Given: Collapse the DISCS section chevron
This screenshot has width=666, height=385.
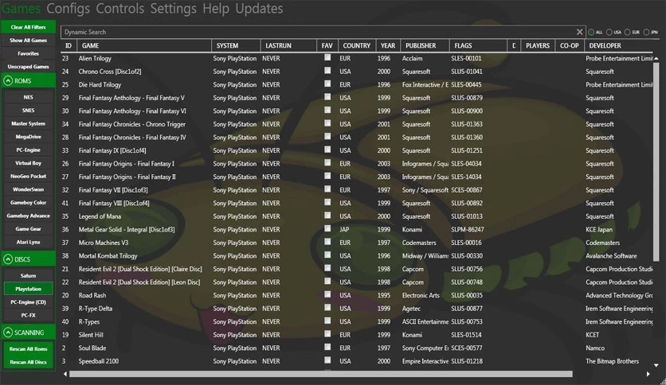Looking at the screenshot, I should (8, 259).
